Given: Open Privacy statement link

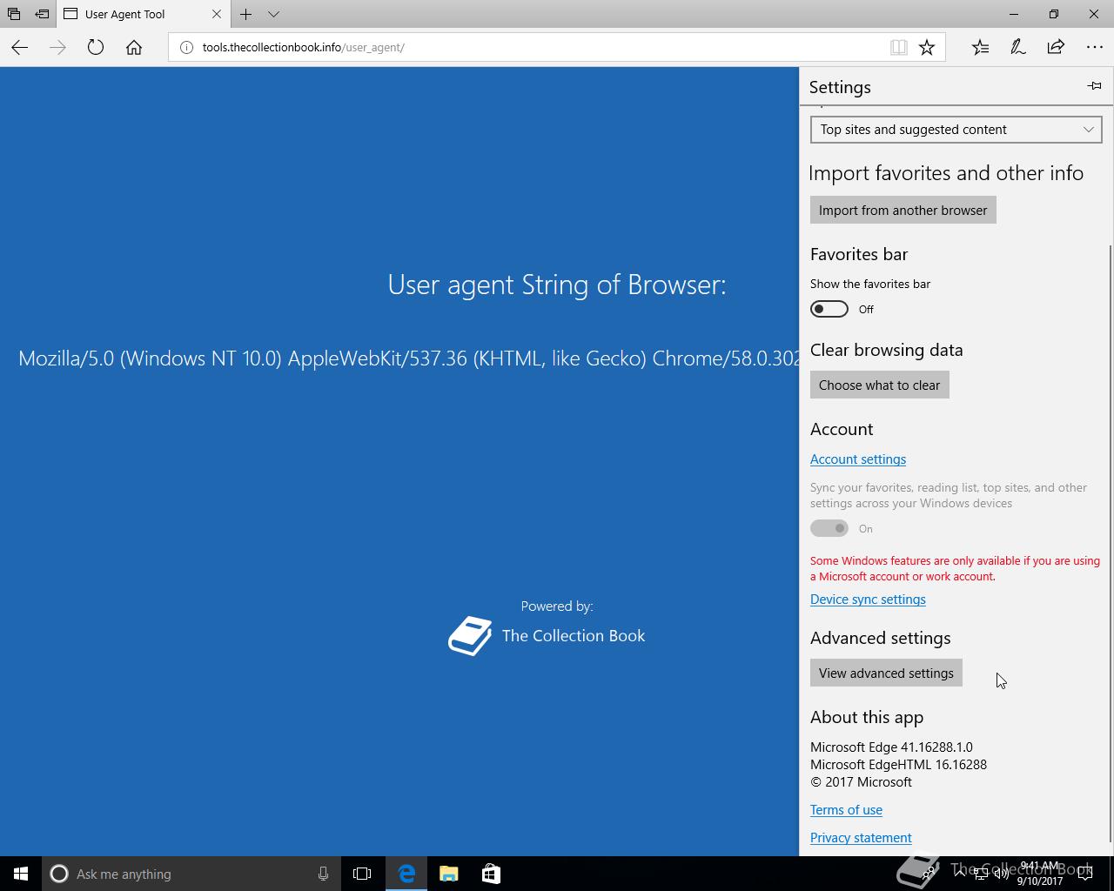Looking at the screenshot, I should pos(861,838).
